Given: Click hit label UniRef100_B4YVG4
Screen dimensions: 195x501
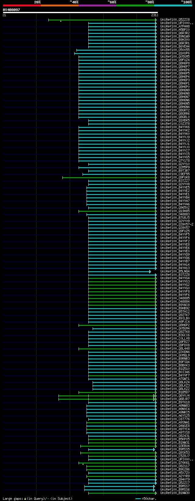Looking at the screenshot, I should point(175,278).
